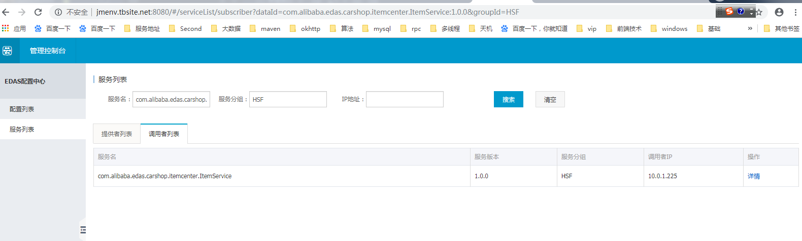Open the first 百度一下 bookmark
The image size is (802, 241).
click(52, 29)
